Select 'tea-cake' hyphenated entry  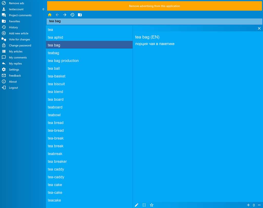[89, 193]
